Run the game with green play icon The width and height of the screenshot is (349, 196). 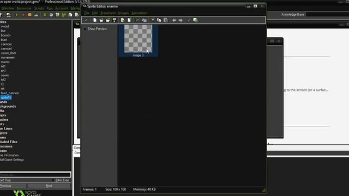(x=17, y=15)
